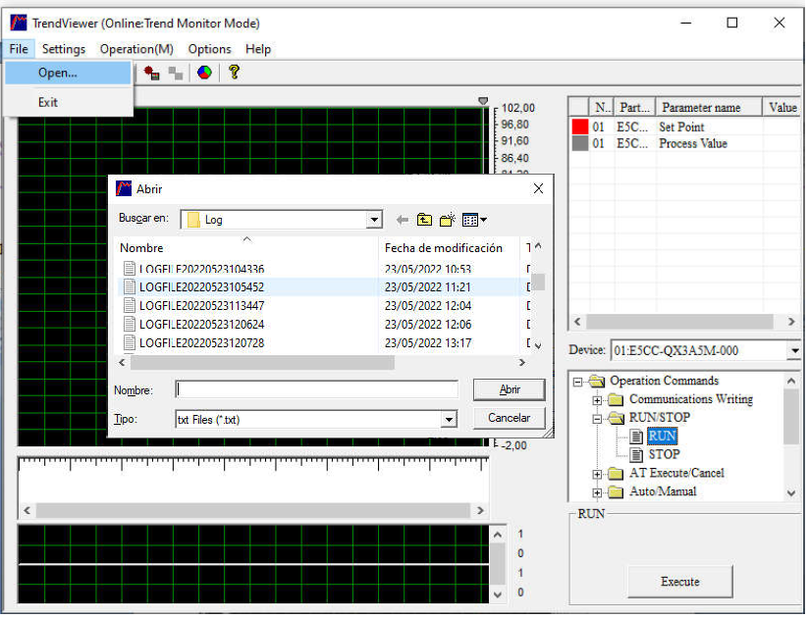
Task: Click the Parameter name column header
Action: pyautogui.click(x=709, y=108)
